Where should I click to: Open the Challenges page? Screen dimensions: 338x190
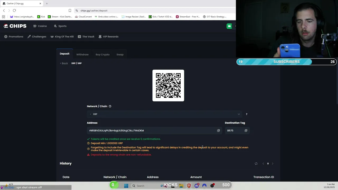click(37, 37)
